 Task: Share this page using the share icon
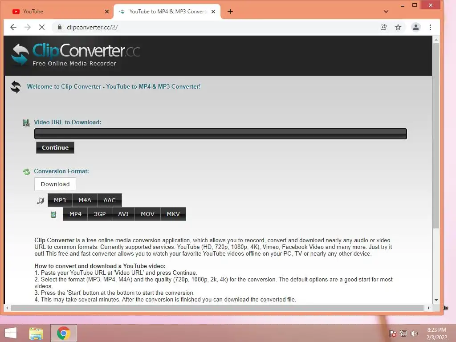(383, 27)
